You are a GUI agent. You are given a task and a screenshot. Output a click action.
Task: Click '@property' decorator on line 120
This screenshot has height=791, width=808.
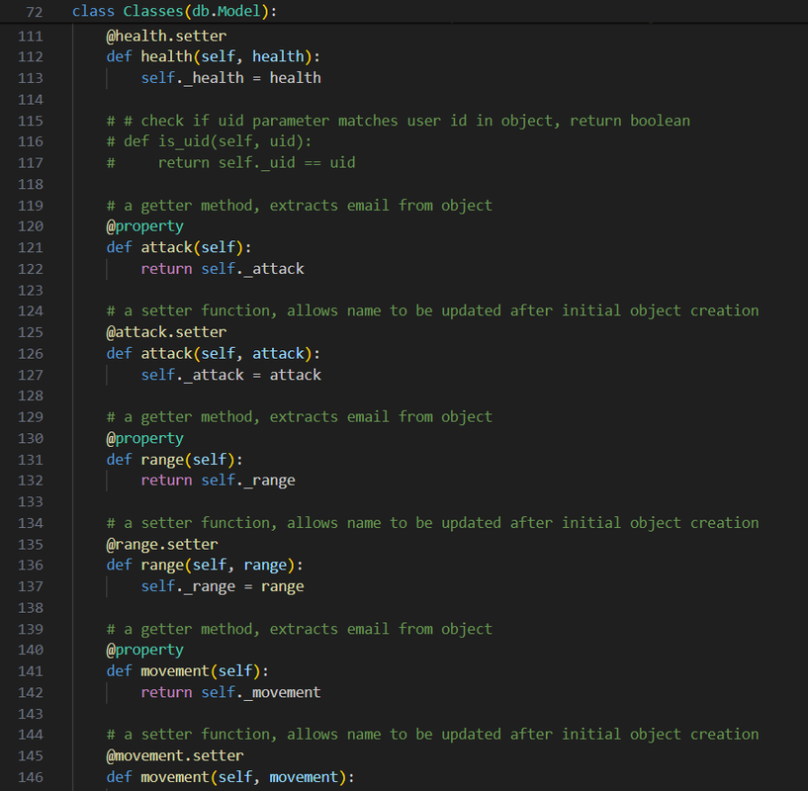pos(144,226)
